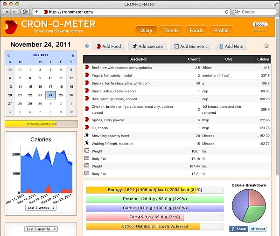Open the Last 2 weeks chart range dropdown
This screenshot has height=236, width=280.
(x=41, y=208)
